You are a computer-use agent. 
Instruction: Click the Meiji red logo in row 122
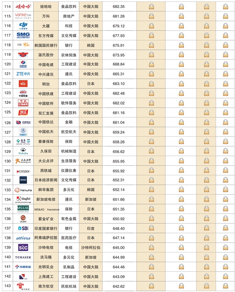[23, 83]
